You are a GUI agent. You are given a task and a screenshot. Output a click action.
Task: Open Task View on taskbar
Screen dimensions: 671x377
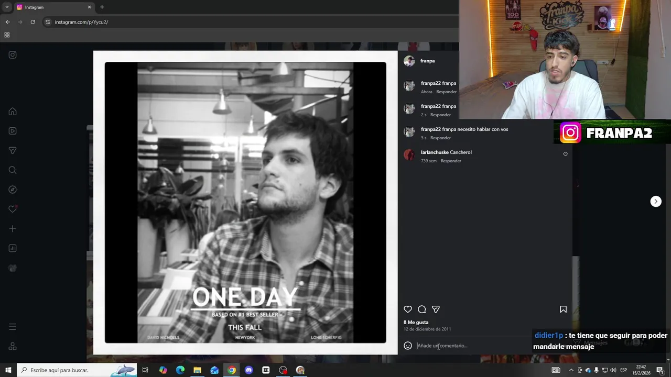click(145, 370)
